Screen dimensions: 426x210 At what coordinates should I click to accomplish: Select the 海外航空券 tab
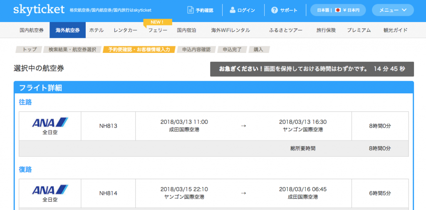click(67, 30)
